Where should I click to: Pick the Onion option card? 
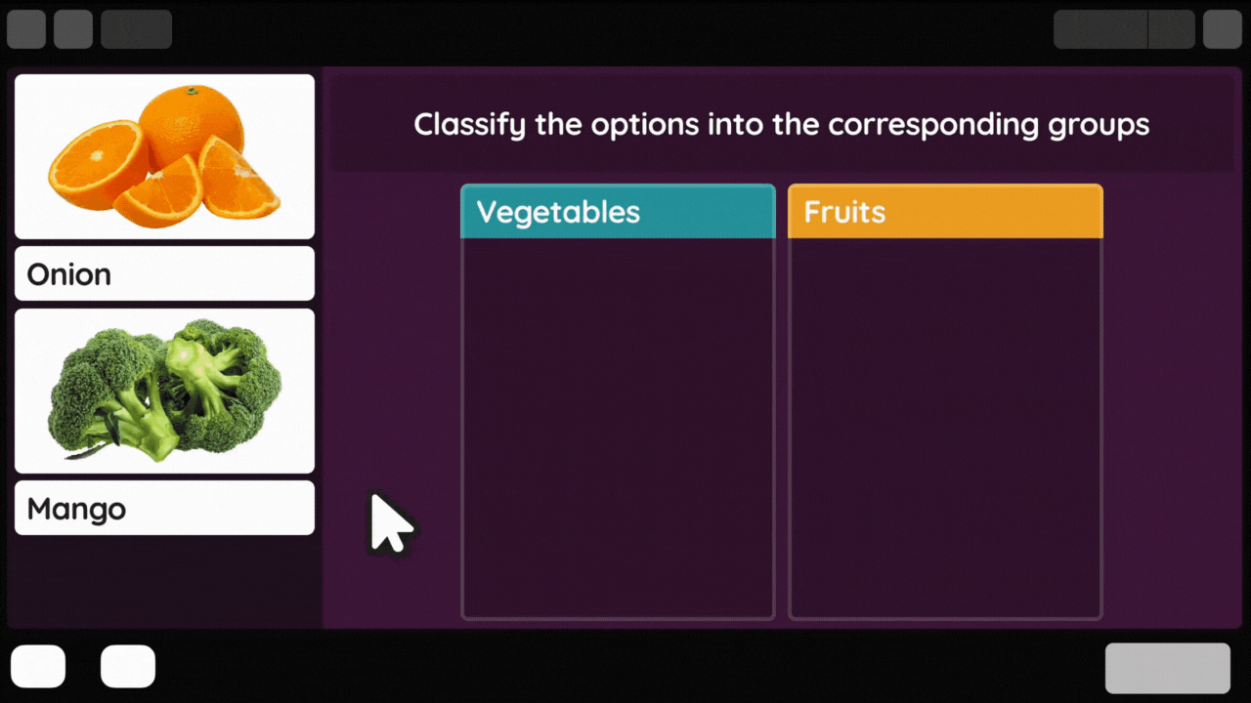pyautogui.click(x=164, y=273)
